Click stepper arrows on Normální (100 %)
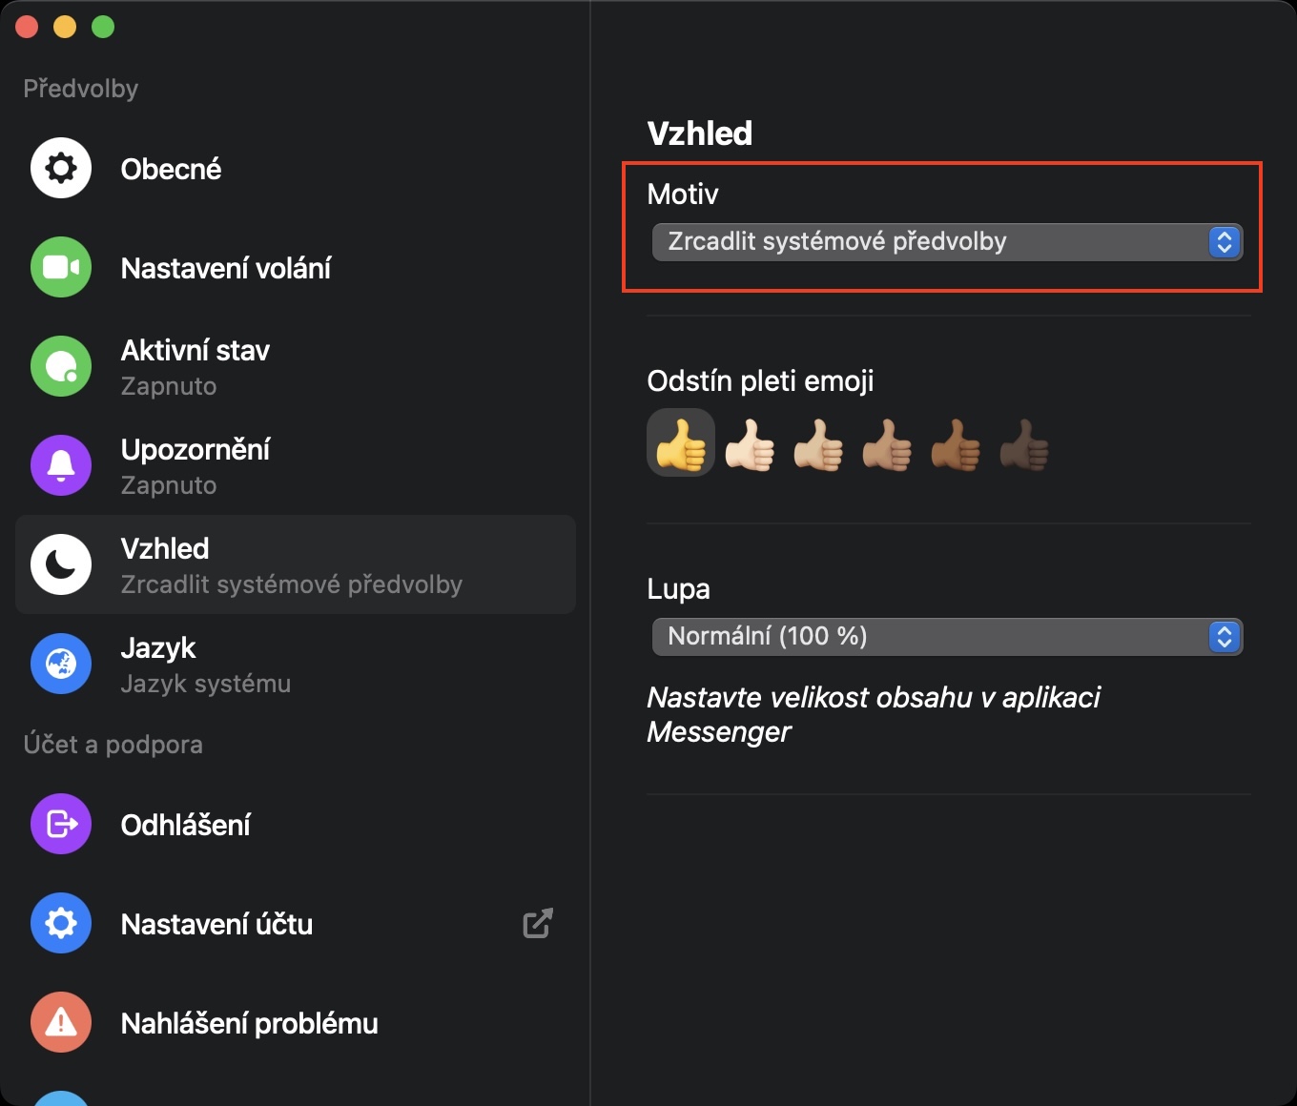The width and height of the screenshot is (1297, 1106). (1225, 637)
